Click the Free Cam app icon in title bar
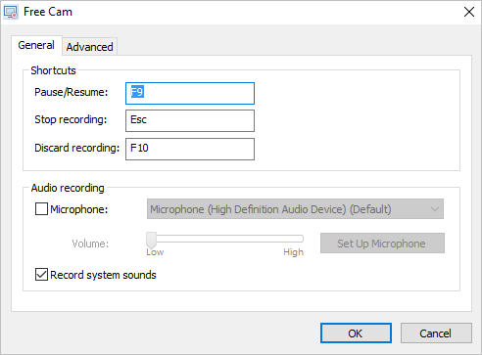The width and height of the screenshot is (482, 355). coord(11,12)
